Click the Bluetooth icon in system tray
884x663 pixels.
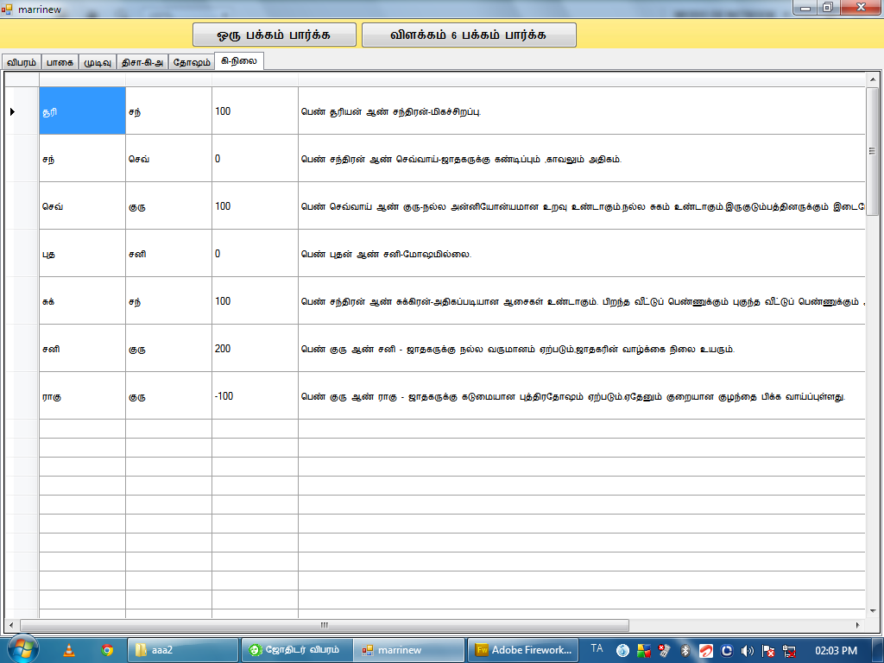pyautogui.click(x=685, y=650)
